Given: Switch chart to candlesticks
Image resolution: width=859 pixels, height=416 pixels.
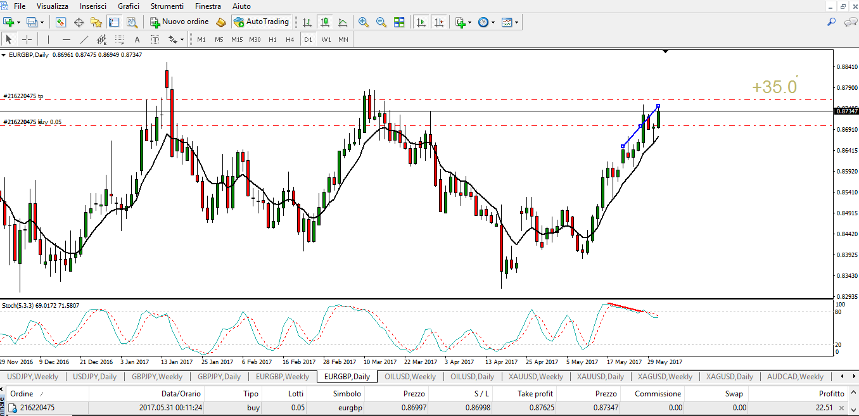Looking at the screenshot, I should point(325,22).
